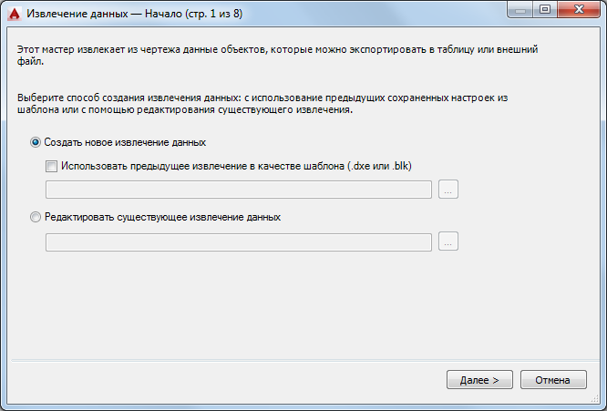Select 'Редактировать существующее извлечение данных' radio button
This screenshot has height=411, width=607.
pyautogui.click(x=36, y=218)
